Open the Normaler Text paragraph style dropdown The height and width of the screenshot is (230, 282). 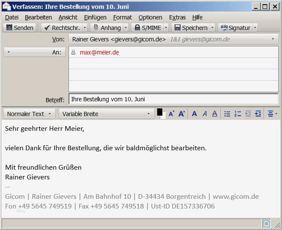(x=29, y=114)
